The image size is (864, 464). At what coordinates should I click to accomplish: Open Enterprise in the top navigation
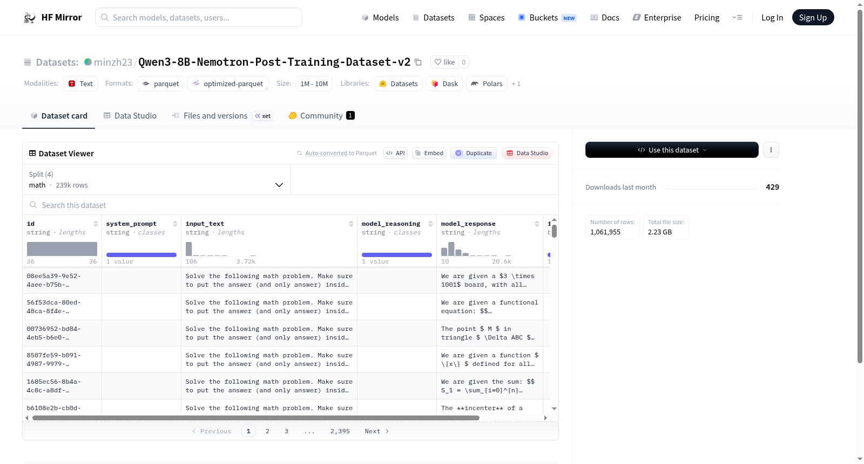[x=657, y=17]
